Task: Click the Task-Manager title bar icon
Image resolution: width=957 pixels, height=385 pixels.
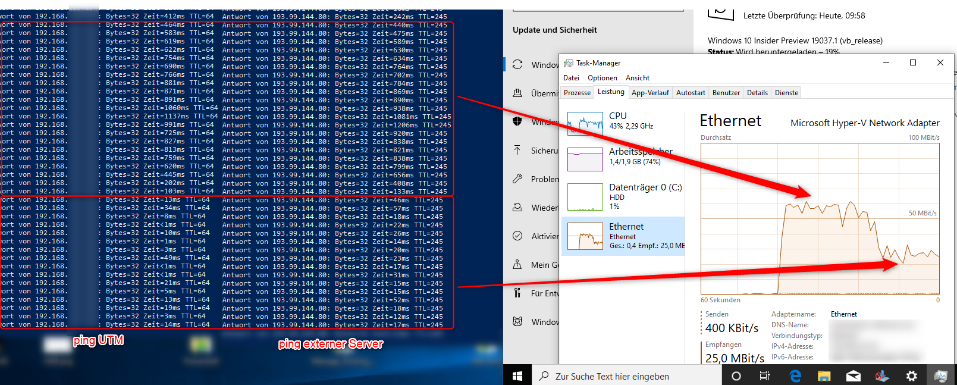Action: pyautogui.click(x=569, y=63)
